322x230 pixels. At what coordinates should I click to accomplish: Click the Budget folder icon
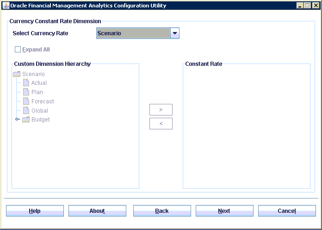(26, 120)
